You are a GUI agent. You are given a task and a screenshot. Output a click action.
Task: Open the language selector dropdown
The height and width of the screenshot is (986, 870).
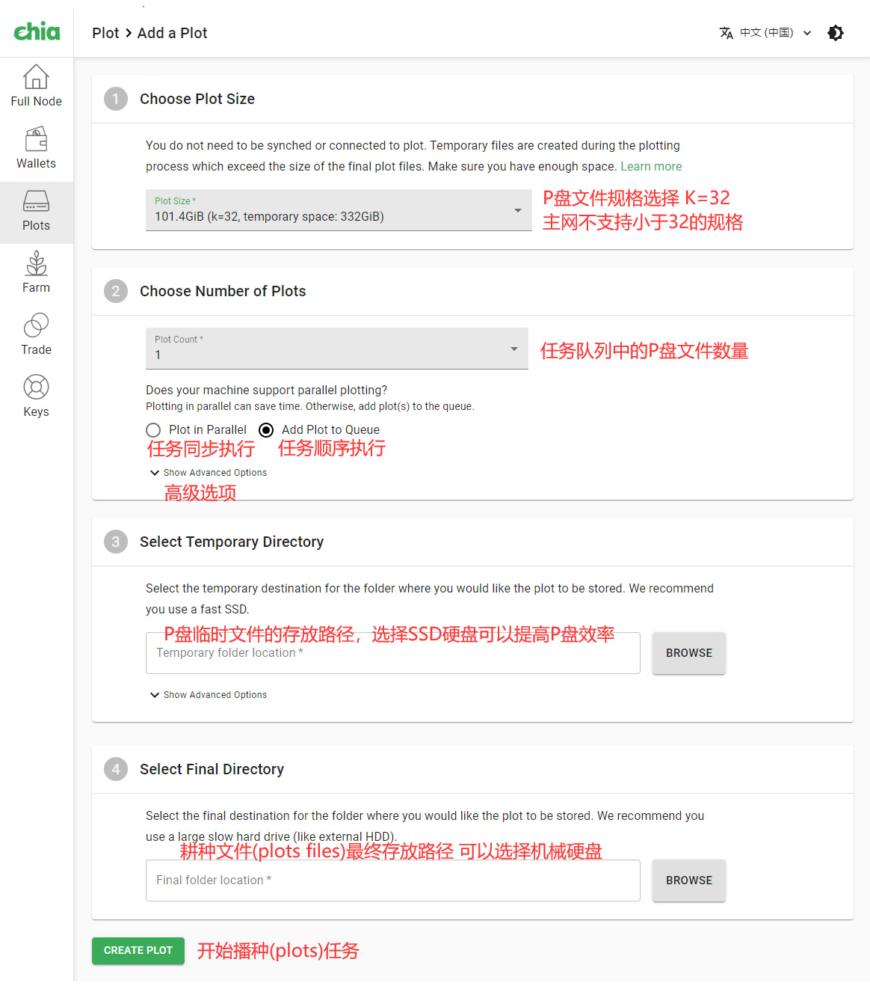click(765, 33)
